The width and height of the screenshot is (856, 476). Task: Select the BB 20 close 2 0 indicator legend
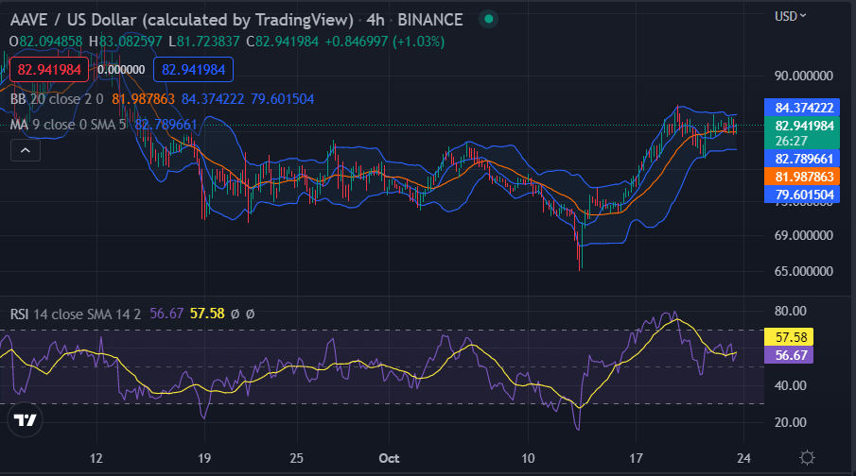coord(57,99)
